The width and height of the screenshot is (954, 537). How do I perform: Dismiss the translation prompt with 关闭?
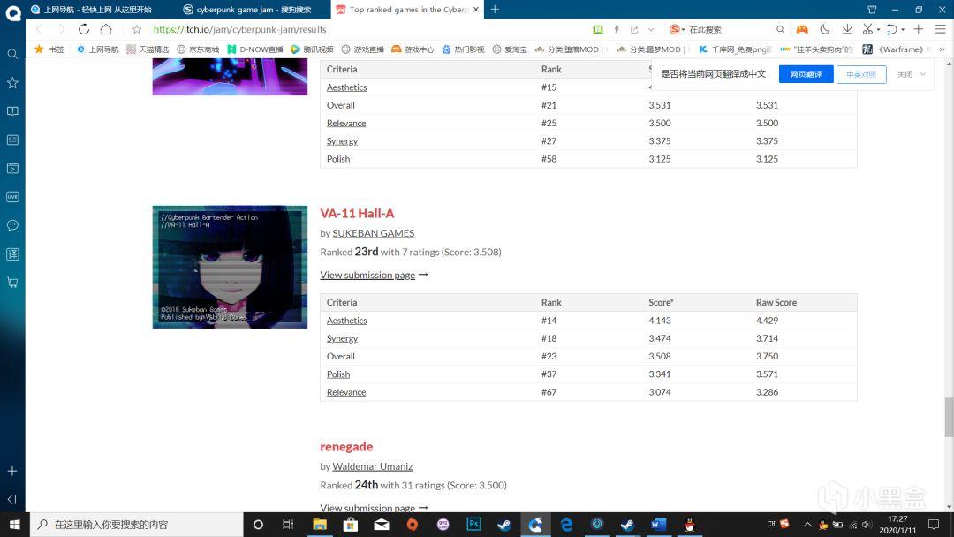point(905,74)
